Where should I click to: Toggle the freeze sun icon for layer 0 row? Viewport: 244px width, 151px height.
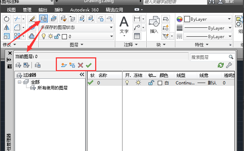pyautogui.click(x=138, y=83)
